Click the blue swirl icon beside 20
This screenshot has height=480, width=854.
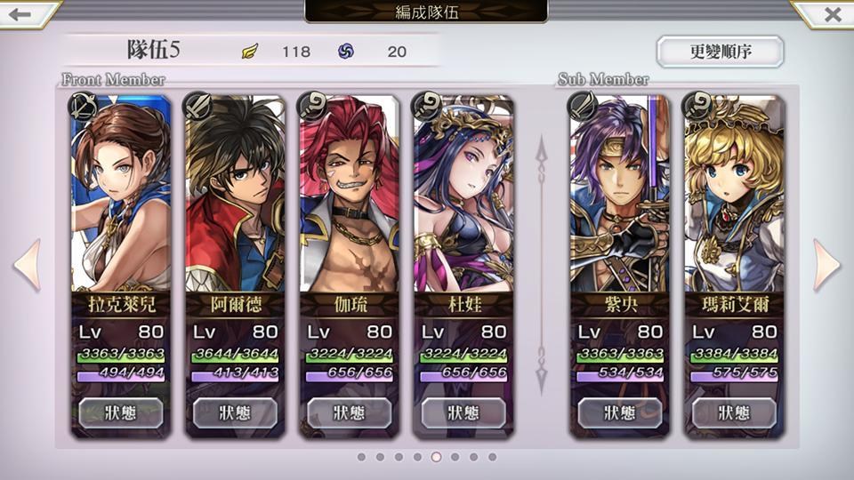(x=346, y=52)
